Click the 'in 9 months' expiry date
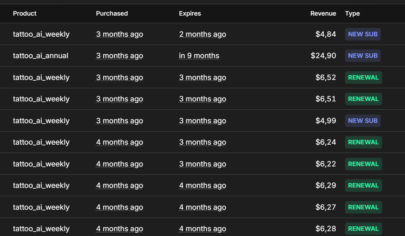Screen dimensions: 405x236 click(x=199, y=56)
